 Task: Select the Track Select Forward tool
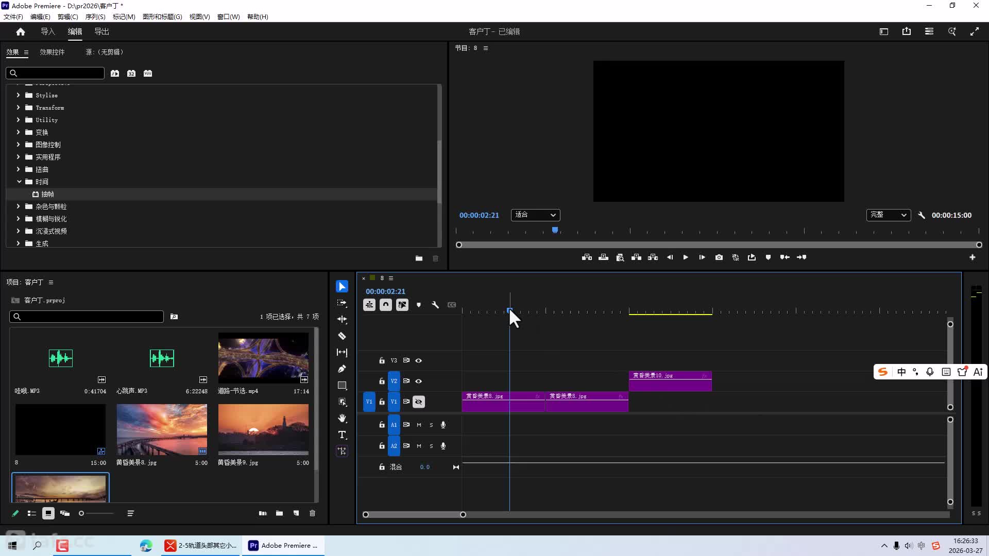(x=342, y=303)
